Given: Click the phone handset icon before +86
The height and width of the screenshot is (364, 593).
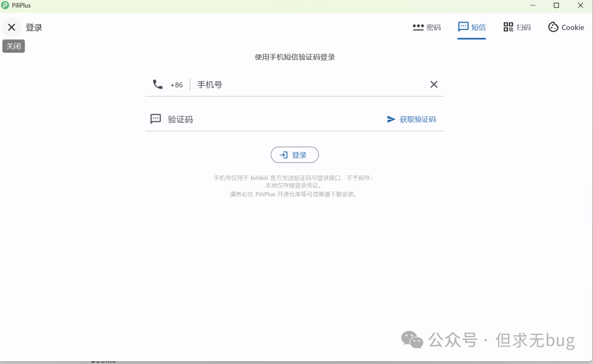Looking at the screenshot, I should point(158,85).
